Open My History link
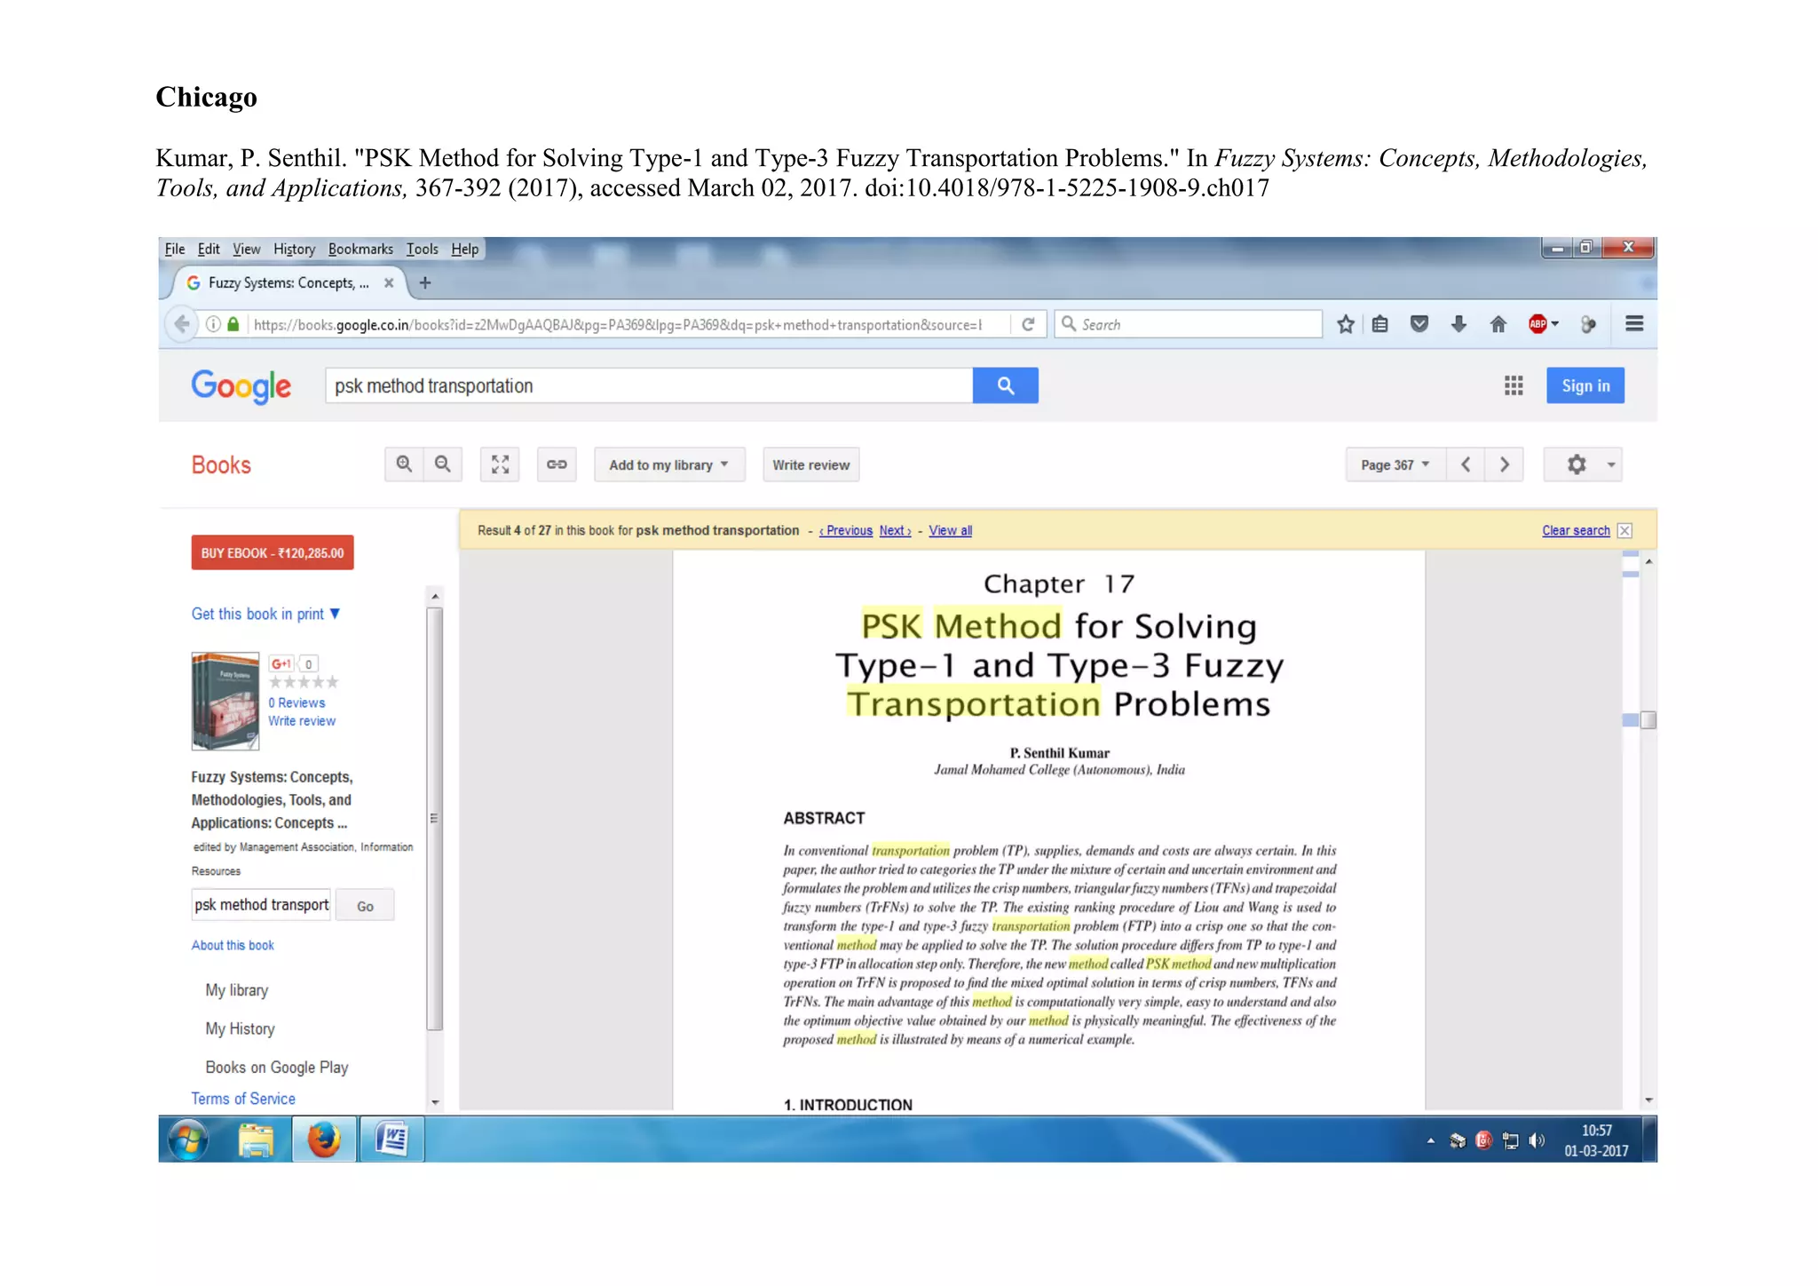The width and height of the screenshot is (1818, 1286). pos(240,1028)
